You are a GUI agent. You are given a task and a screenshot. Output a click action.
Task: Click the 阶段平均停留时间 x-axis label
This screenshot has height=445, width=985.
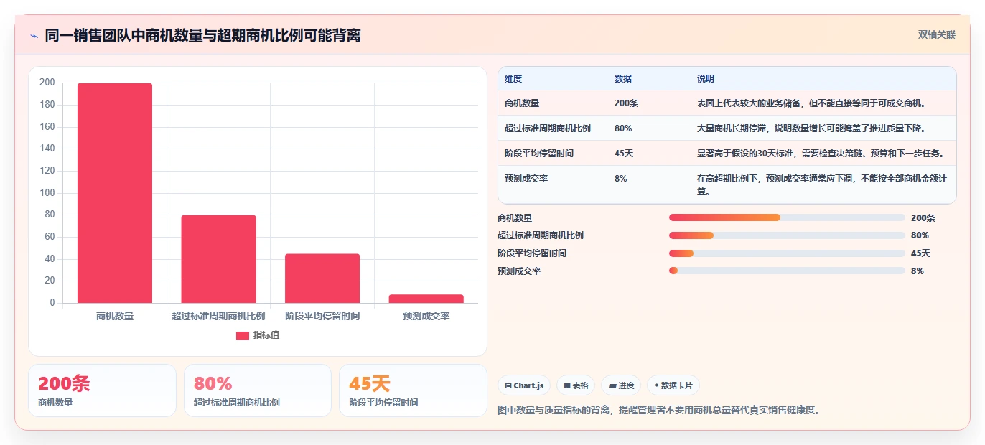coord(322,316)
